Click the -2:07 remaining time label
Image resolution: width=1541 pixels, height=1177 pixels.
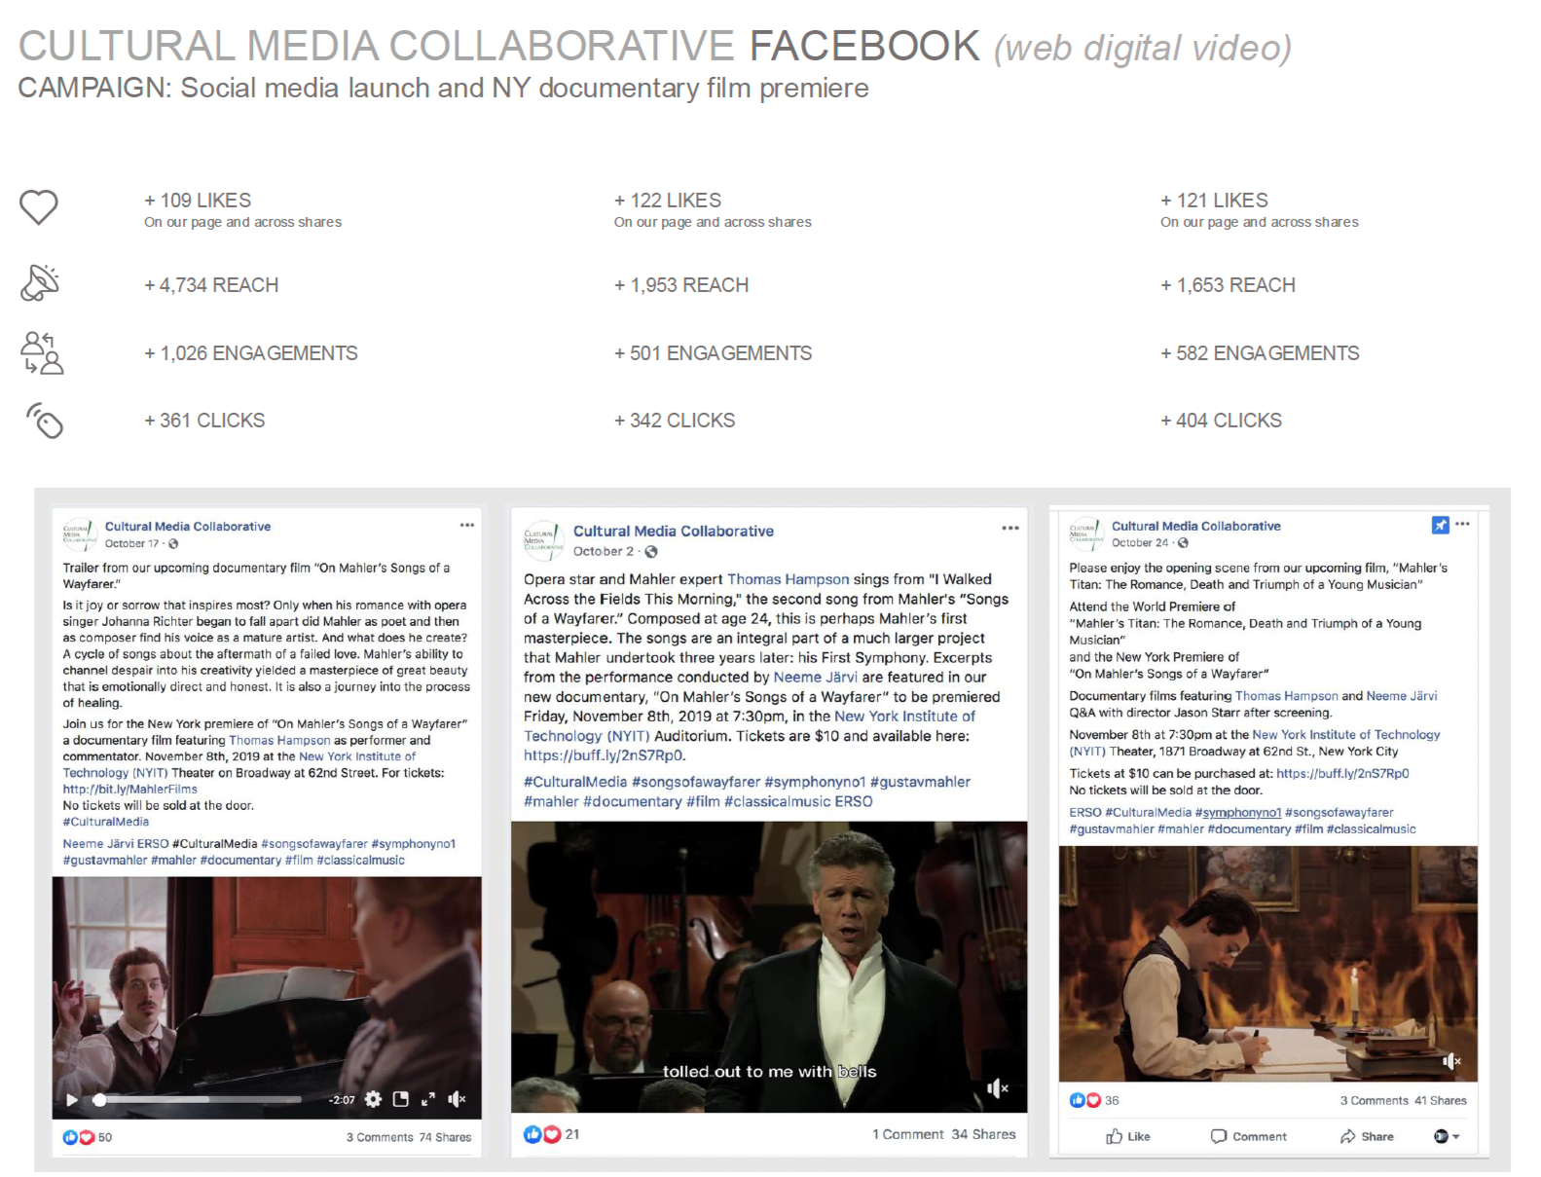pyautogui.click(x=342, y=1100)
